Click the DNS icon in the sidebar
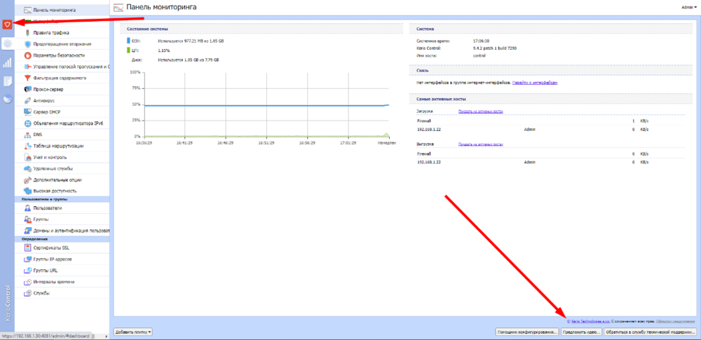Screen dimensions: 701x340 [x=27, y=134]
